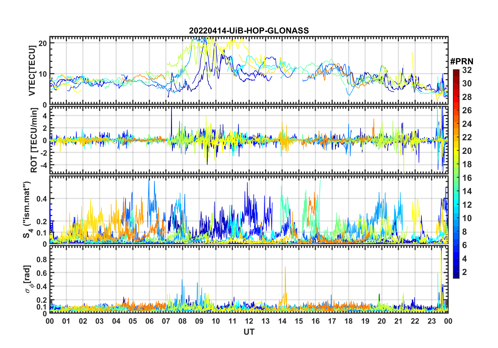Image resolution: width=498 pixels, height=348 pixels.
Task: Click the UT axis tick "02"
Action: click(83, 321)
